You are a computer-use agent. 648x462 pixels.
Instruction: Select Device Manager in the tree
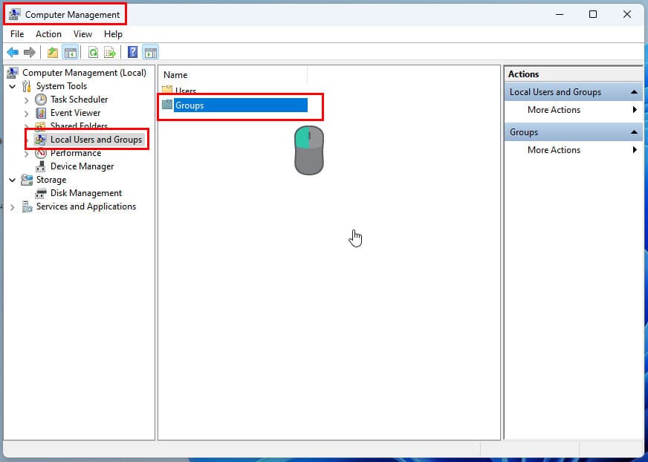pos(82,166)
